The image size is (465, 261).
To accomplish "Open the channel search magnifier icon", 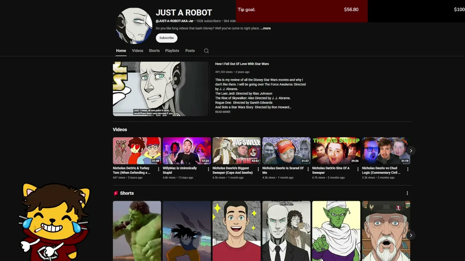I will point(206,51).
